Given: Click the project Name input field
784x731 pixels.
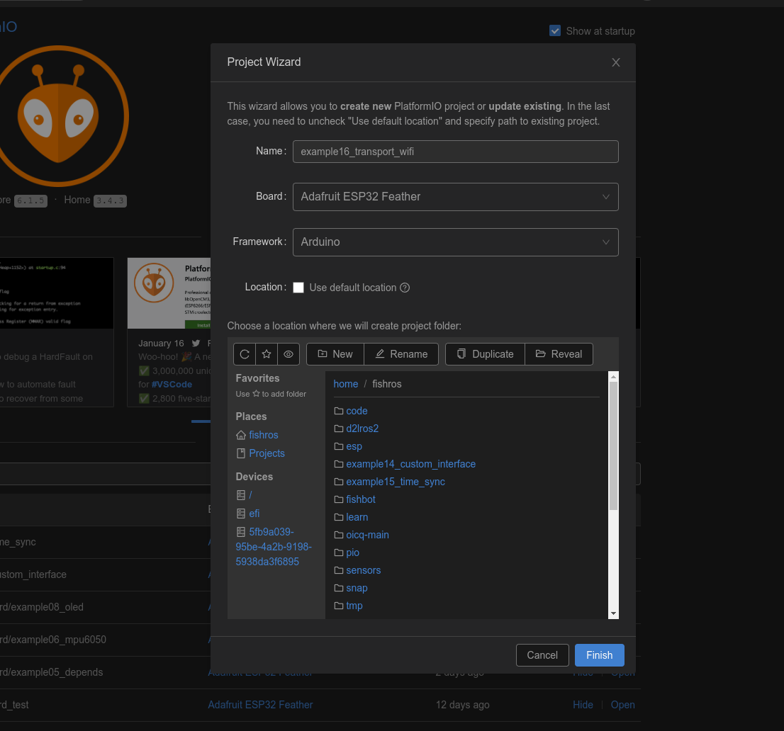Looking at the screenshot, I should click(x=455, y=152).
